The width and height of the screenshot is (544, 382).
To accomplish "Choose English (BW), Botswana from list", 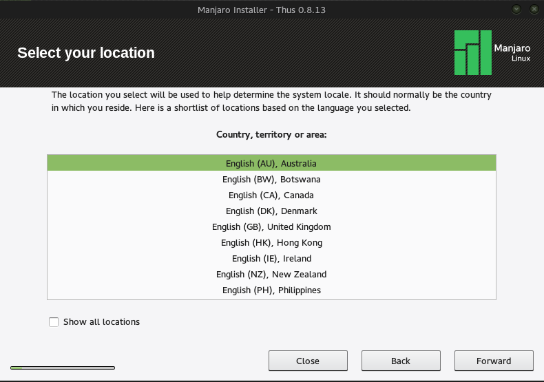I will point(271,179).
